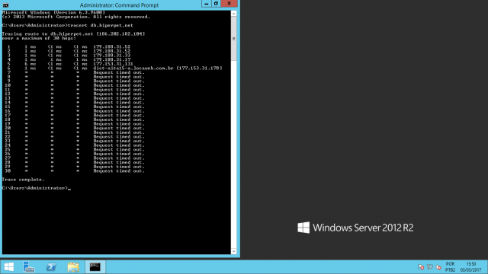Open File Explorer from the taskbar
This screenshot has height=274, width=488.
(73, 267)
